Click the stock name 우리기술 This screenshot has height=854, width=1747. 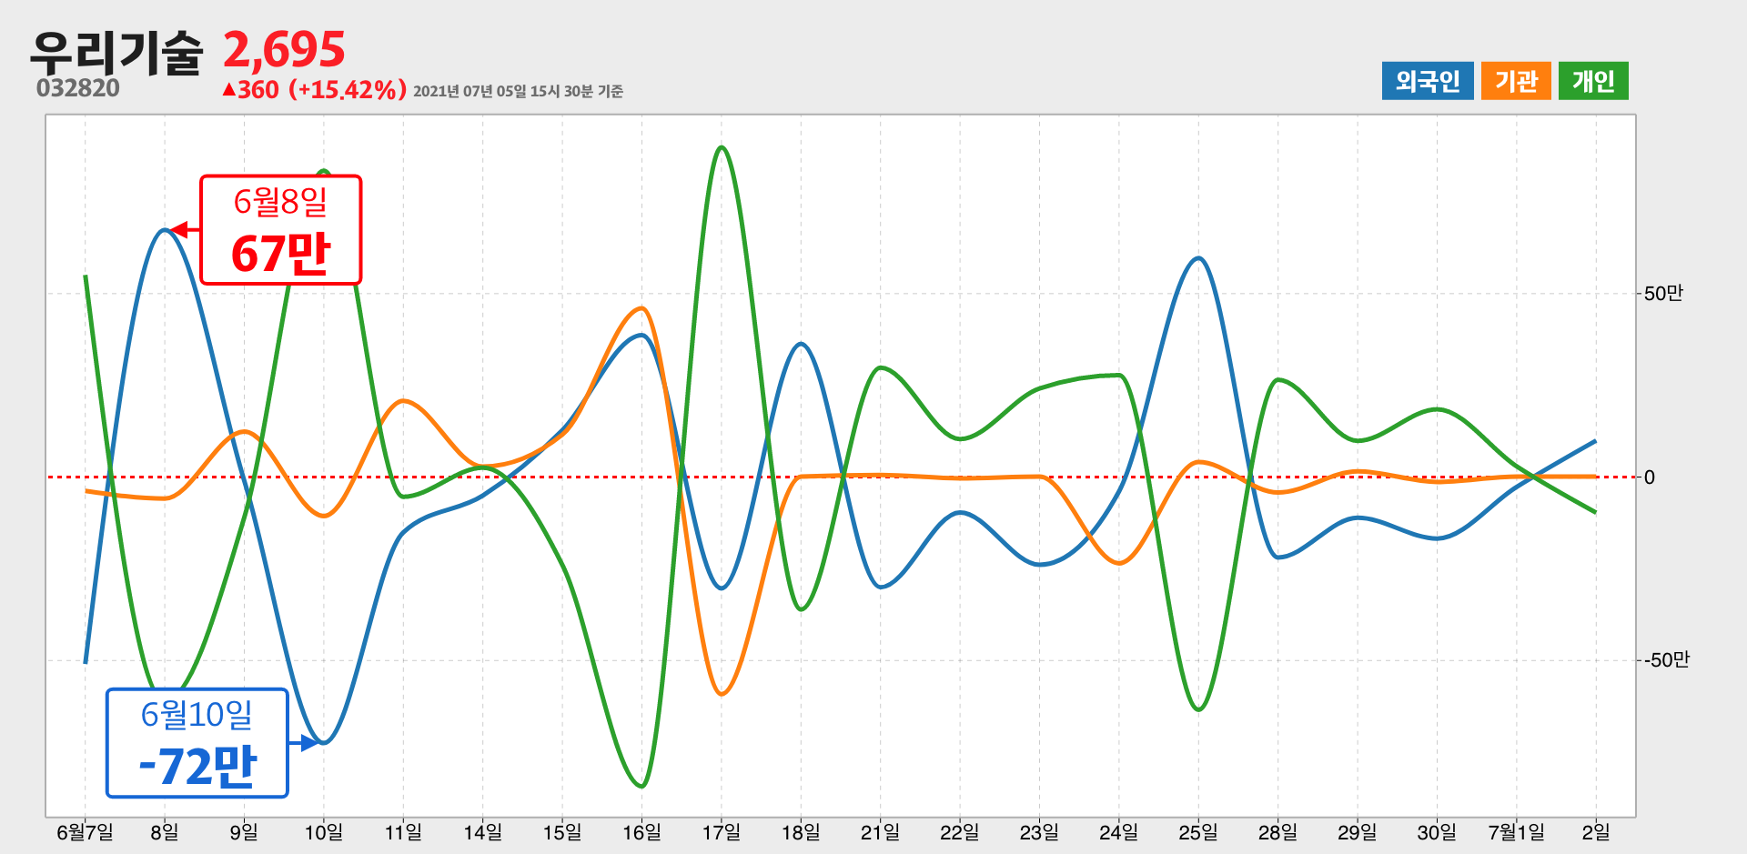(x=116, y=52)
